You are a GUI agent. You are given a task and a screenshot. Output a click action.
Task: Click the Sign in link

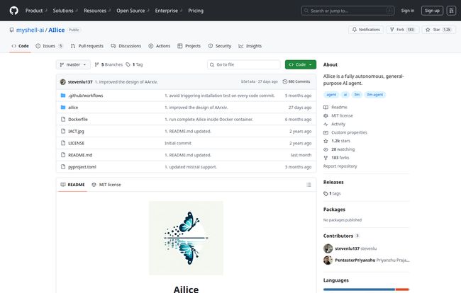click(x=408, y=11)
